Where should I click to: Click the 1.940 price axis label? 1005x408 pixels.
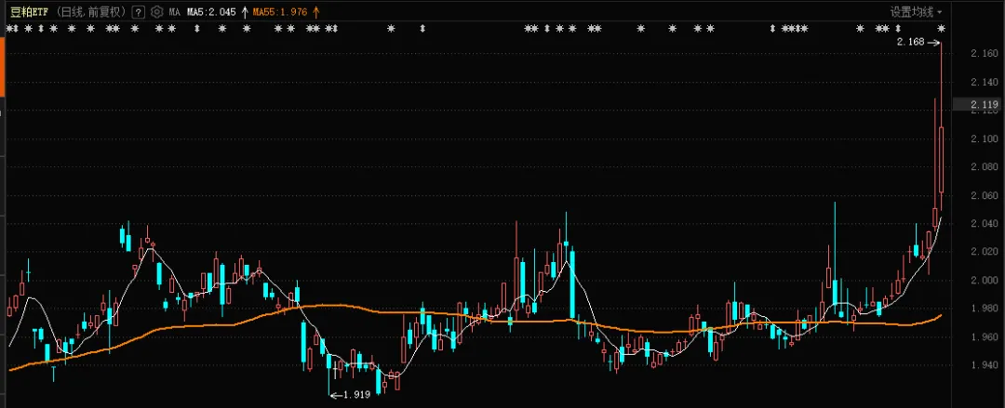[985, 365]
